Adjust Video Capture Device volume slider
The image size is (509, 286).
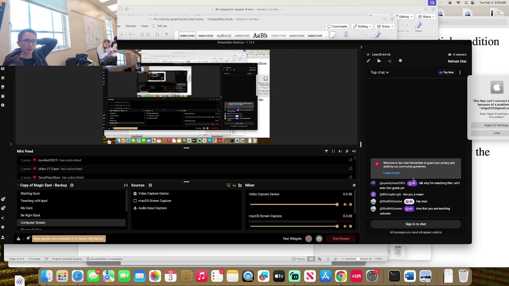click(x=294, y=205)
